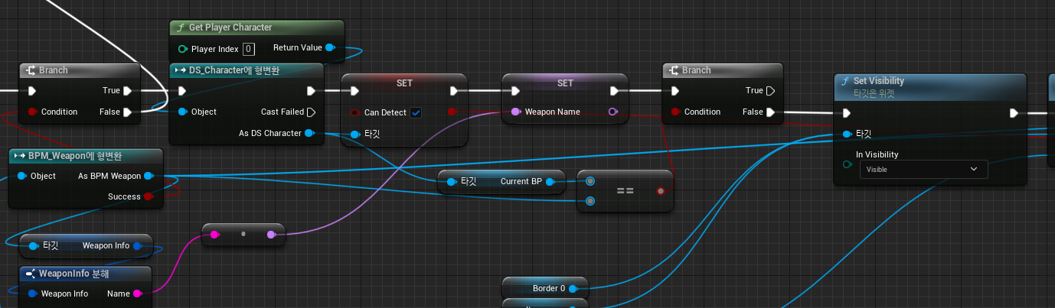This screenshot has height=308, width=1055.
Task: Click the left Branch node's exec input pin
Action: click(32, 91)
